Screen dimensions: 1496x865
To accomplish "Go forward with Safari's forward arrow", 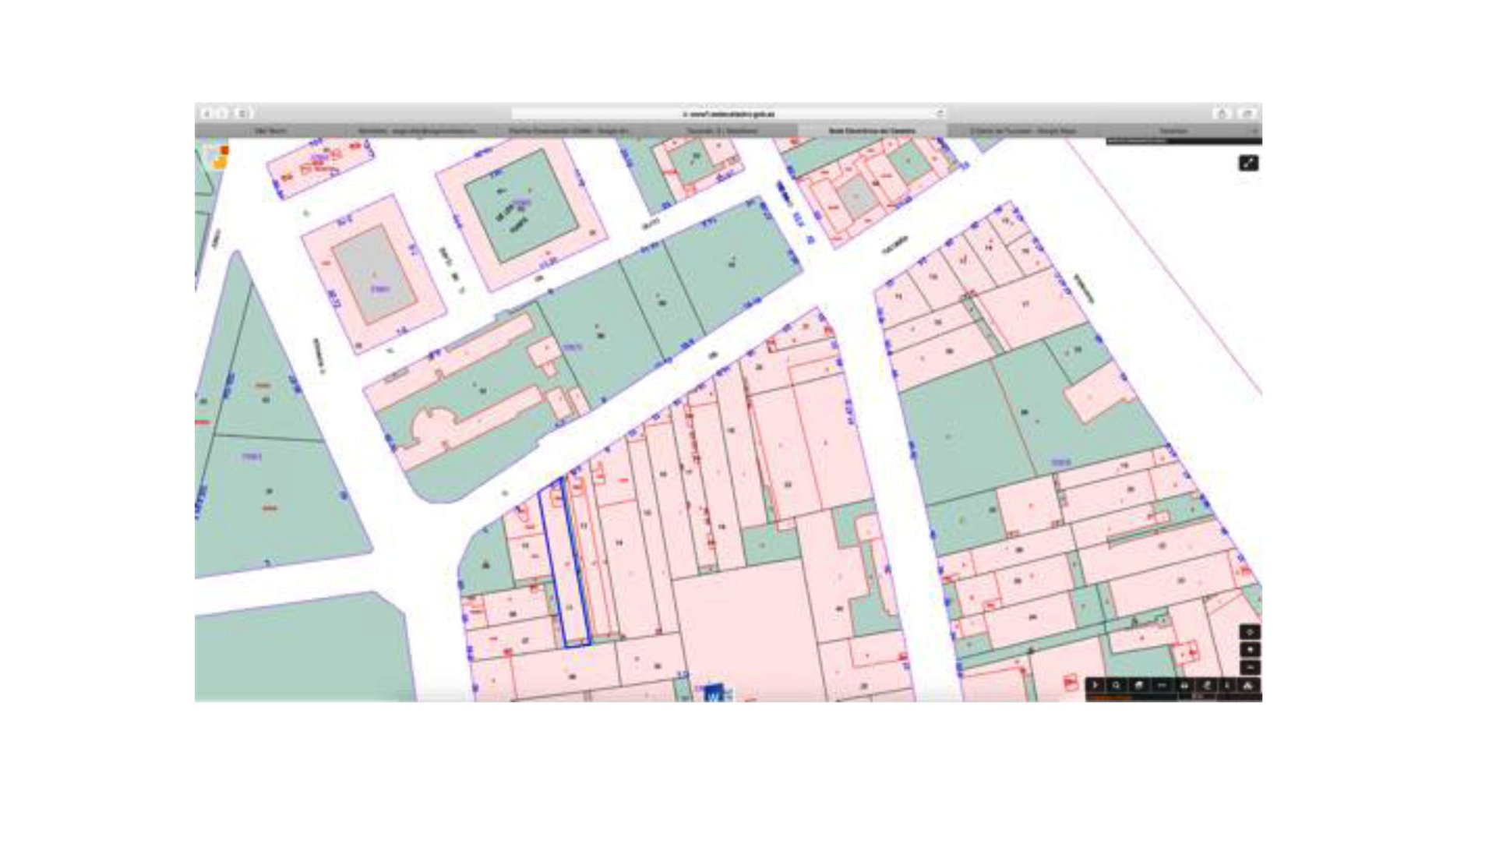I will [222, 114].
